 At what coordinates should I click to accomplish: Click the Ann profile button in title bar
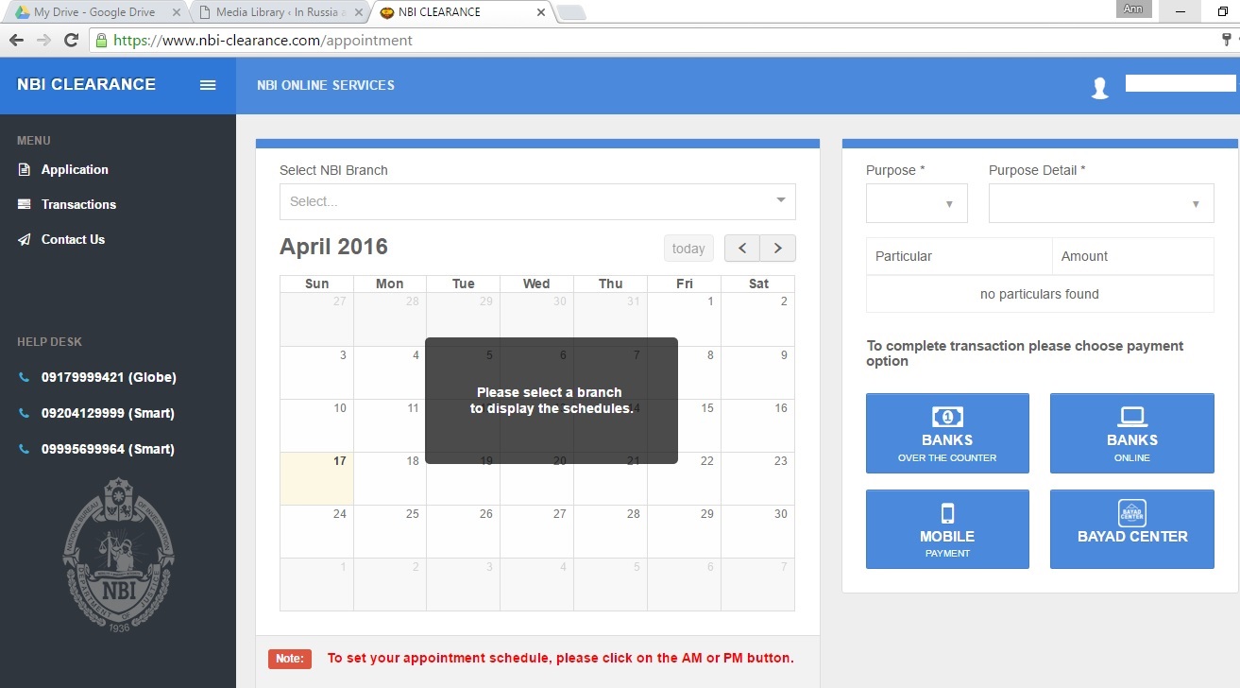(x=1133, y=9)
